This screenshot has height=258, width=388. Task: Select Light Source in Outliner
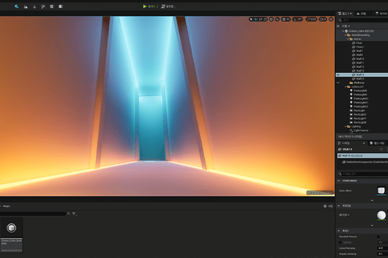click(x=361, y=131)
